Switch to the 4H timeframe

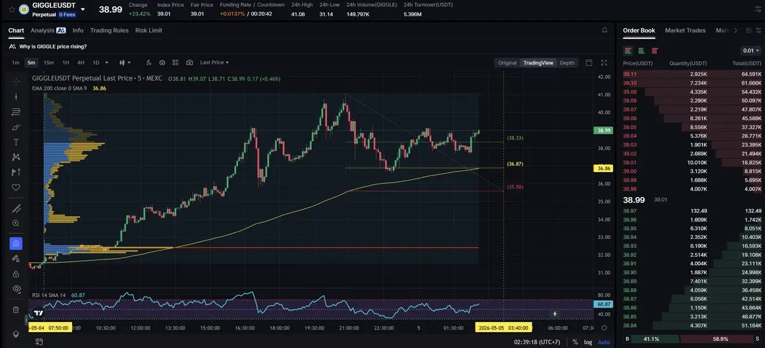coord(81,62)
